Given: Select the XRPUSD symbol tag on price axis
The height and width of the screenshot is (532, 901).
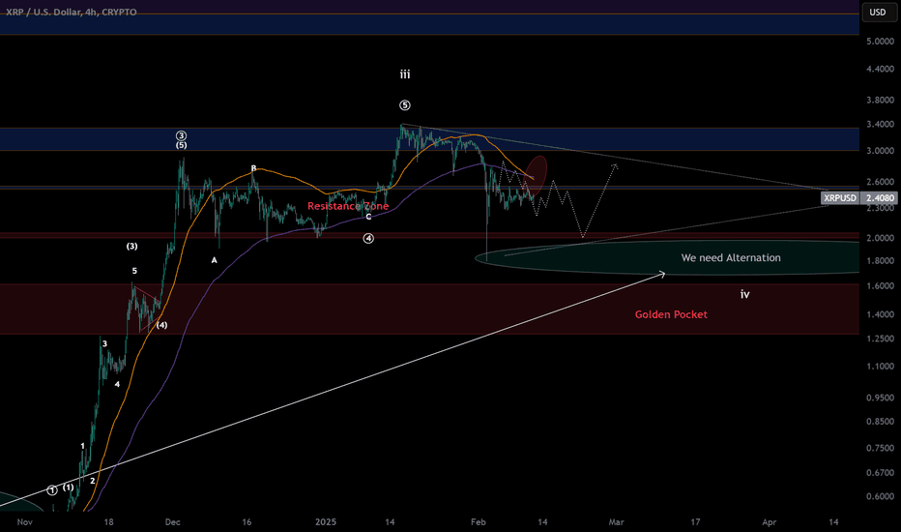Looking at the screenshot, I should click(x=840, y=198).
